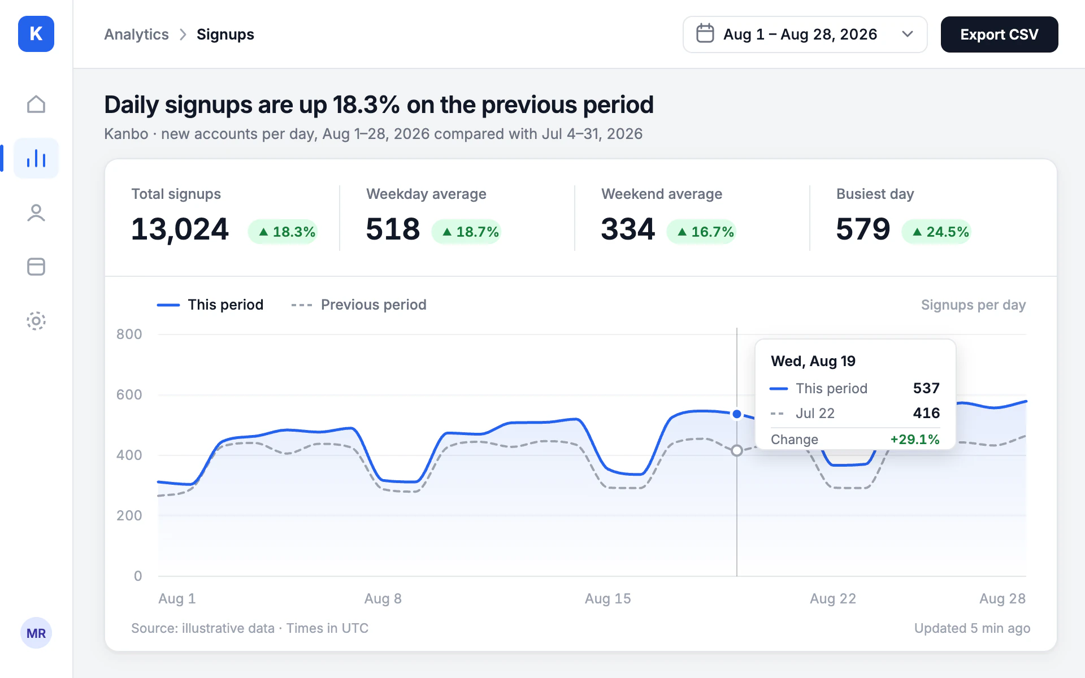This screenshot has width=1085, height=678.
Task: Click the breadcrumb chevron separator
Action: pos(183,34)
